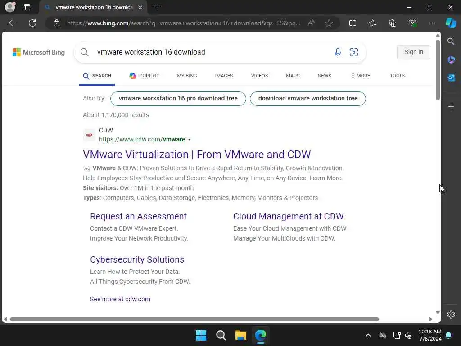Turn on Read Aloud
The image size is (461, 346).
click(x=311, y=23)
